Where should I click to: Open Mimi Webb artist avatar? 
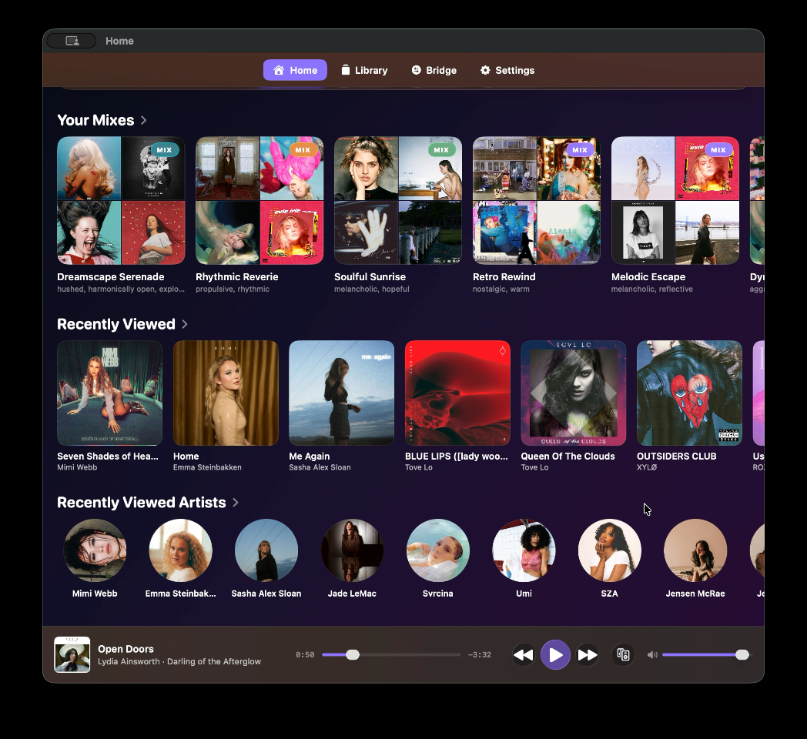[x=95, y=550]
